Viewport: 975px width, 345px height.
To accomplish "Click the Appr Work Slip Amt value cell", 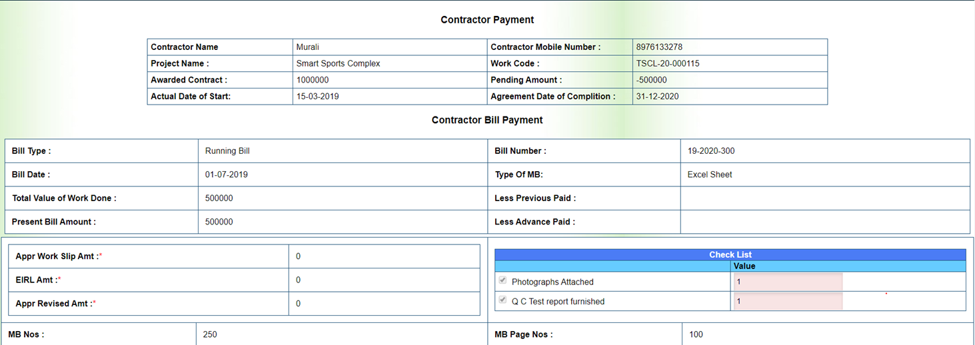I will pos(384,256).
